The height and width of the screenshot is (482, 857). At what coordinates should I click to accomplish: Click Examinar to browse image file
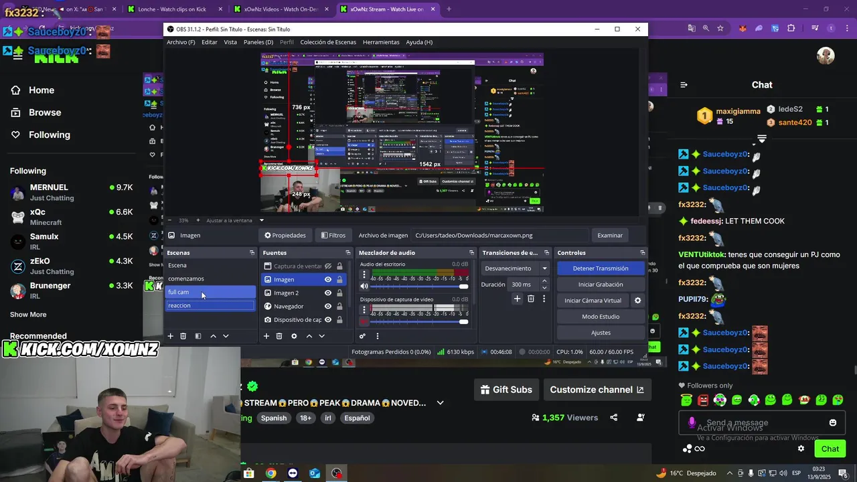click(x=610, y=236)
